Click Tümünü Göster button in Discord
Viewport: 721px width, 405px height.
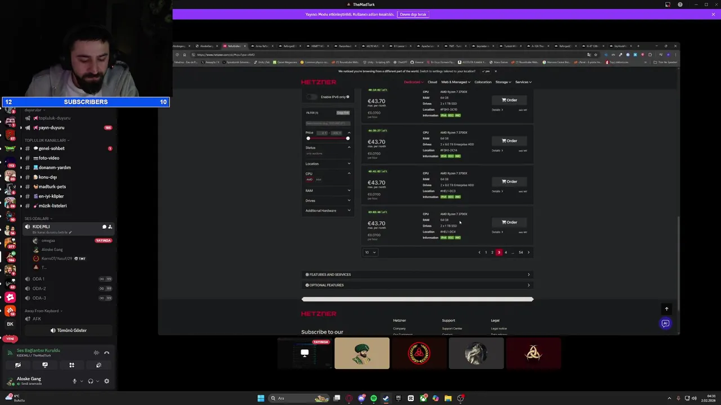click(x=68, y=330)
